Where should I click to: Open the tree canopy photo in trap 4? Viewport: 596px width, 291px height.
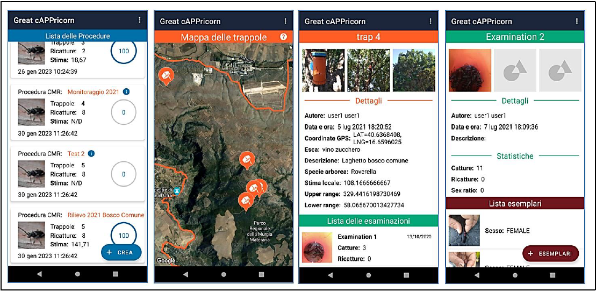414,70
